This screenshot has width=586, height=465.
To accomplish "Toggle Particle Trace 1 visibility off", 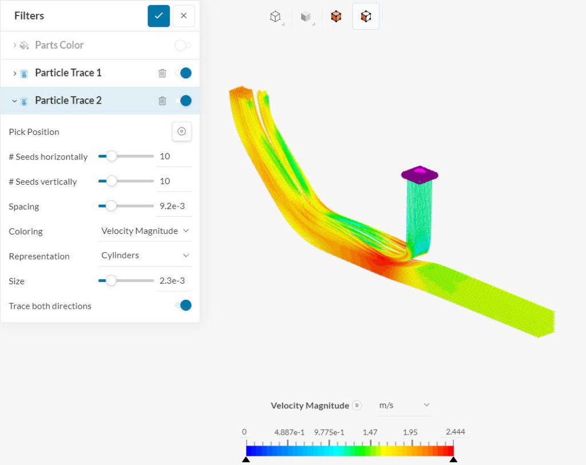I will click(x=184, y=73).
